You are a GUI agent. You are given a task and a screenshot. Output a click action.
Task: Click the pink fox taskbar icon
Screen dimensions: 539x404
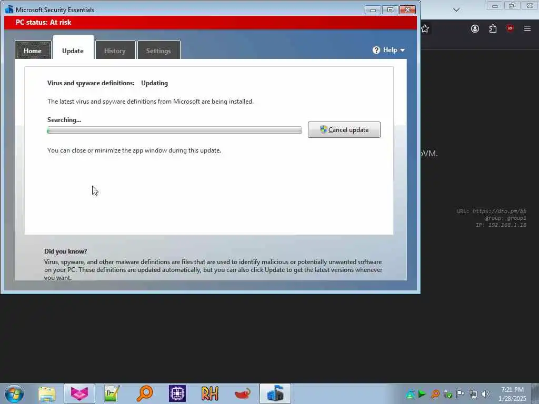[x=79, y=393]
